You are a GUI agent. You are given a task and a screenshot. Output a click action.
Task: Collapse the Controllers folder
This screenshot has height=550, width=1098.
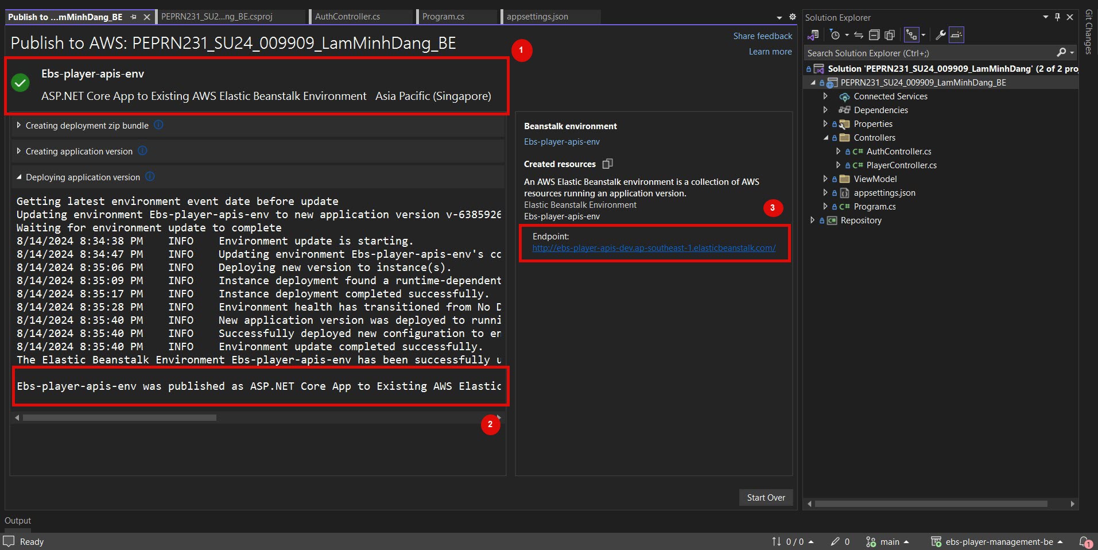826,138
